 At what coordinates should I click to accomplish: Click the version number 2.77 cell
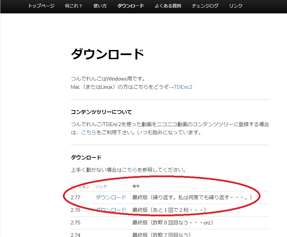74,197
